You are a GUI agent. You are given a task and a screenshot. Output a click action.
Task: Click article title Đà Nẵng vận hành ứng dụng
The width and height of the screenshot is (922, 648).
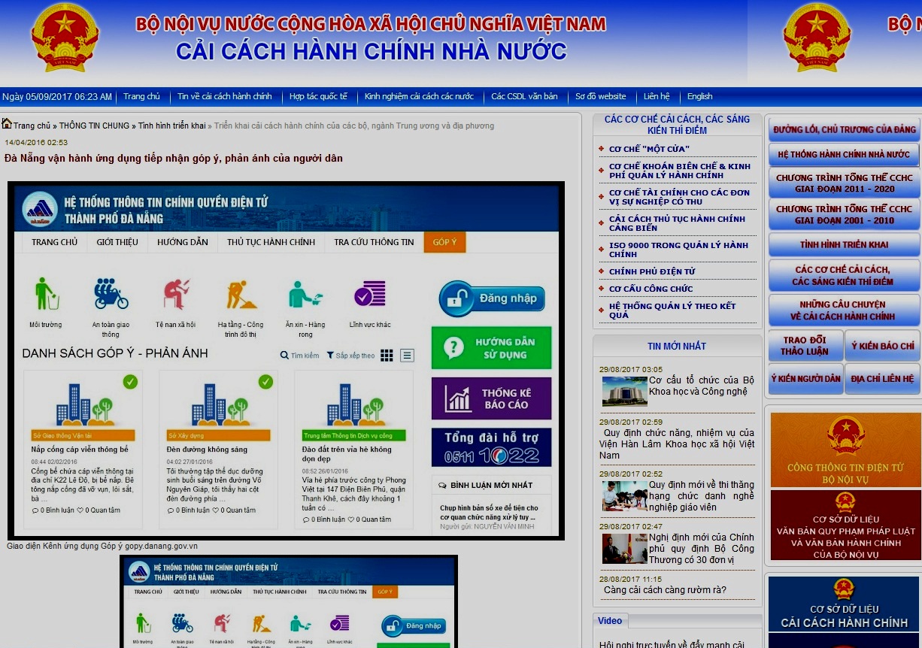(x=174, y=159)
